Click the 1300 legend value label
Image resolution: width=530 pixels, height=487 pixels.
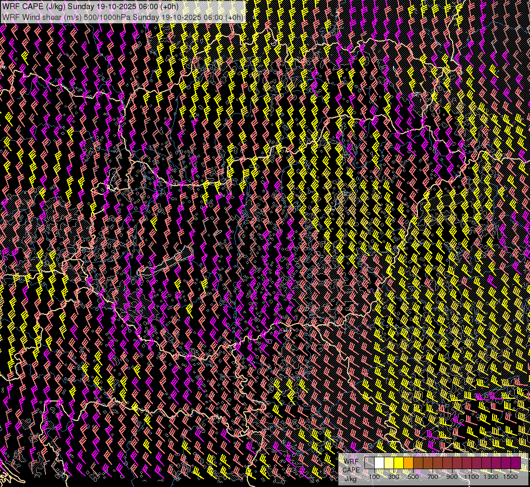pyautogui.click(x=491, y=477)
